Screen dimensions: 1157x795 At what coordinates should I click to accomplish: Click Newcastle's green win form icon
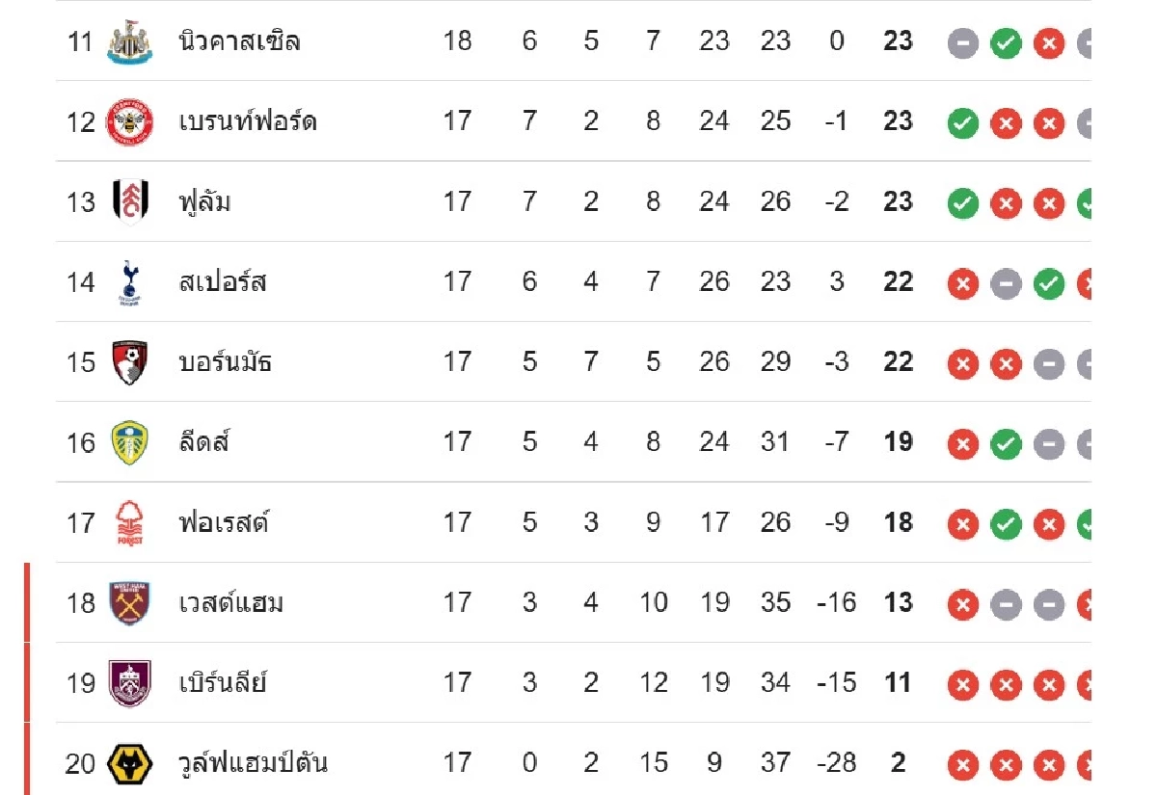(x=1006, y=43)
